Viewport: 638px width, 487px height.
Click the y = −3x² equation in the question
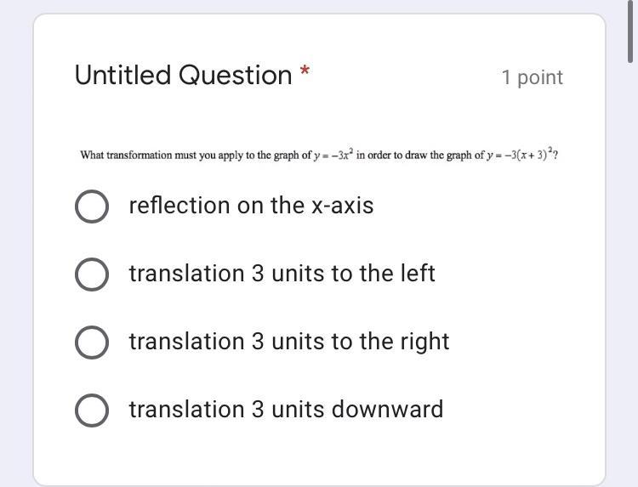(x=333, y=156)
